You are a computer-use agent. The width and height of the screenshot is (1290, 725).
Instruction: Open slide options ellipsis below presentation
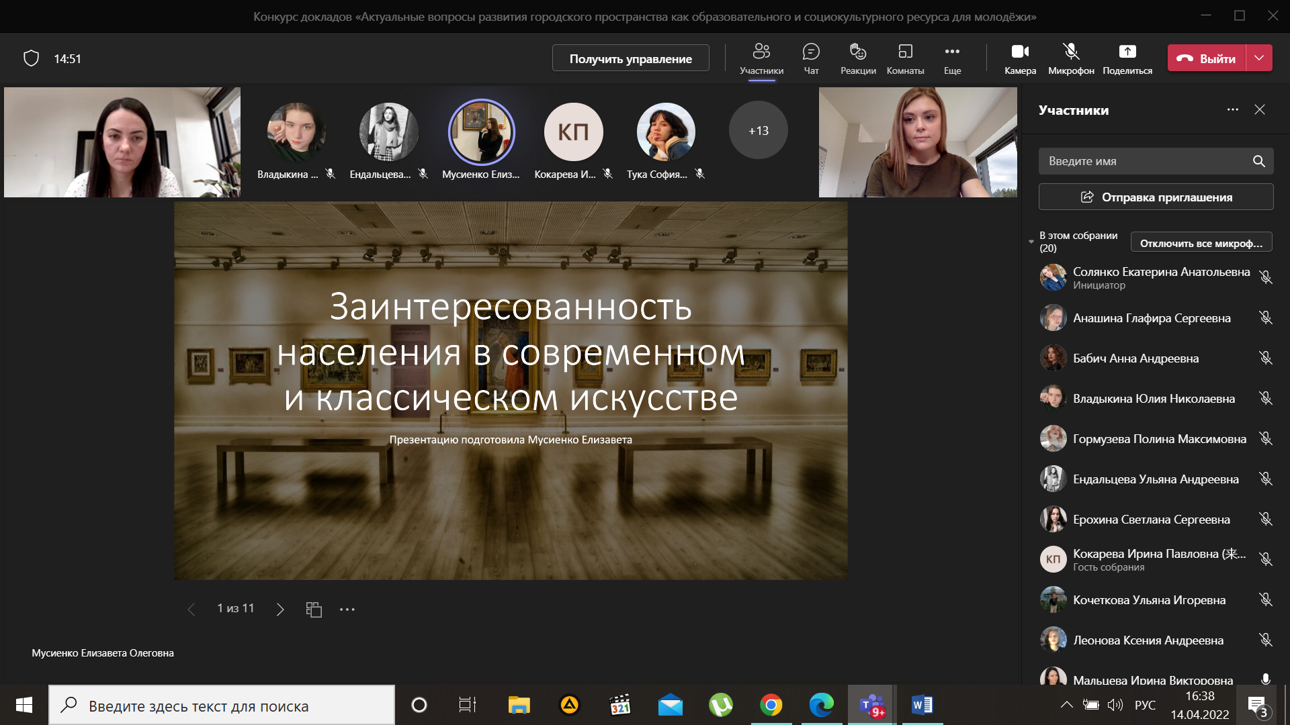347,609
